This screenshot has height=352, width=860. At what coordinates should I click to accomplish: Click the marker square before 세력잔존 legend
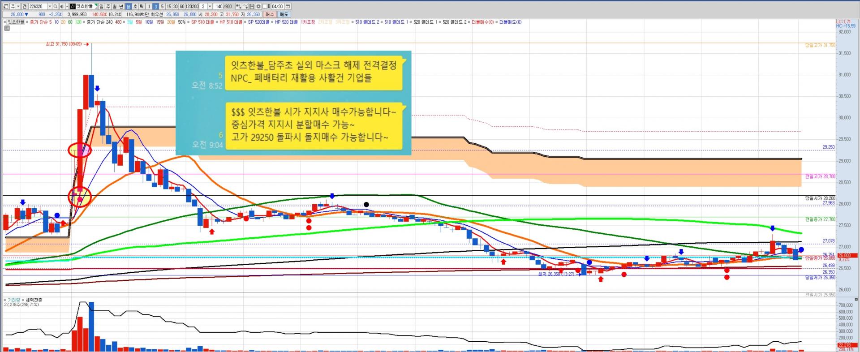coord(23,300)
